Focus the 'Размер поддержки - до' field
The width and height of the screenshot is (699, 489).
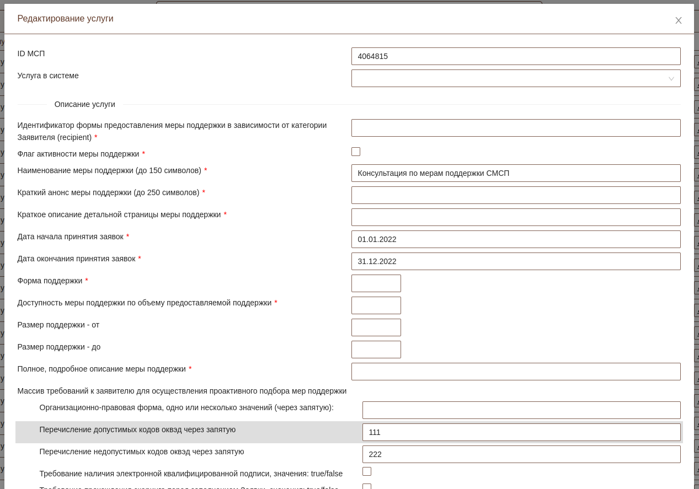(376, 350)
